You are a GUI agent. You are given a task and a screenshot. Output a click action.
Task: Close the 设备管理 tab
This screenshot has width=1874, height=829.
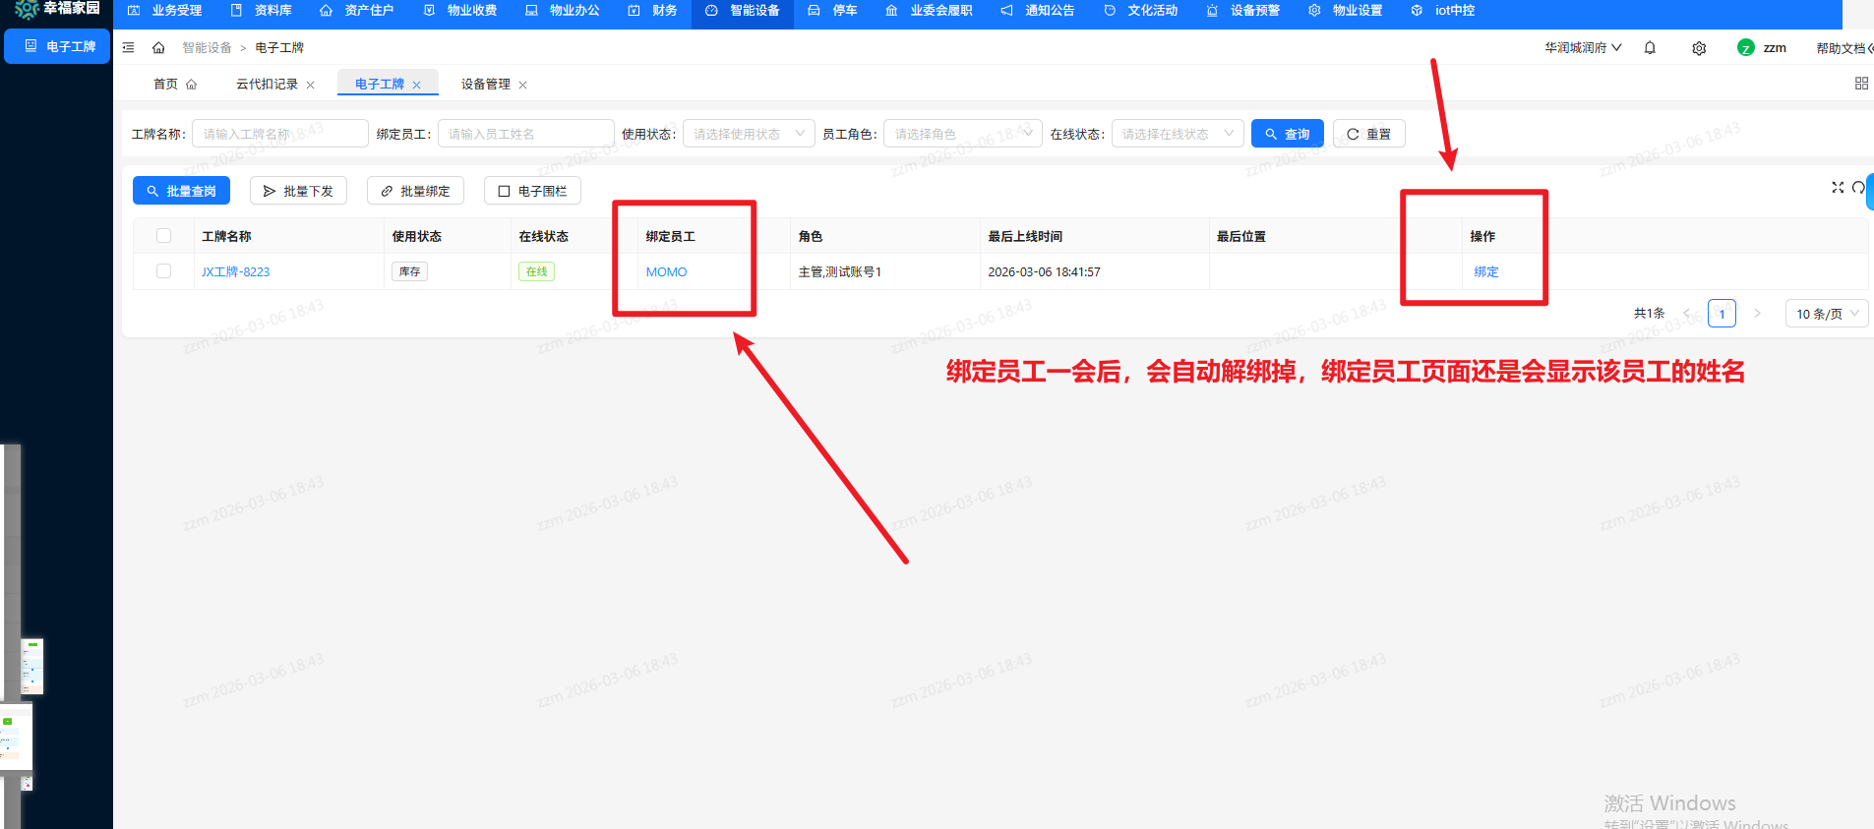tap(523, 85)
